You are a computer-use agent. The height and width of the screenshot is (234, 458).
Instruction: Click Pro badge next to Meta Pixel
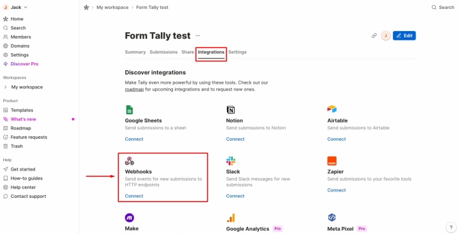[x=361, y=229]
